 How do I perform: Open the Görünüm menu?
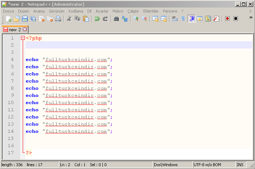(x=57, y=11)
